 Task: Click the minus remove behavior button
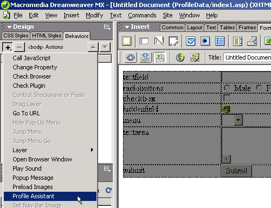click(19, 47)
